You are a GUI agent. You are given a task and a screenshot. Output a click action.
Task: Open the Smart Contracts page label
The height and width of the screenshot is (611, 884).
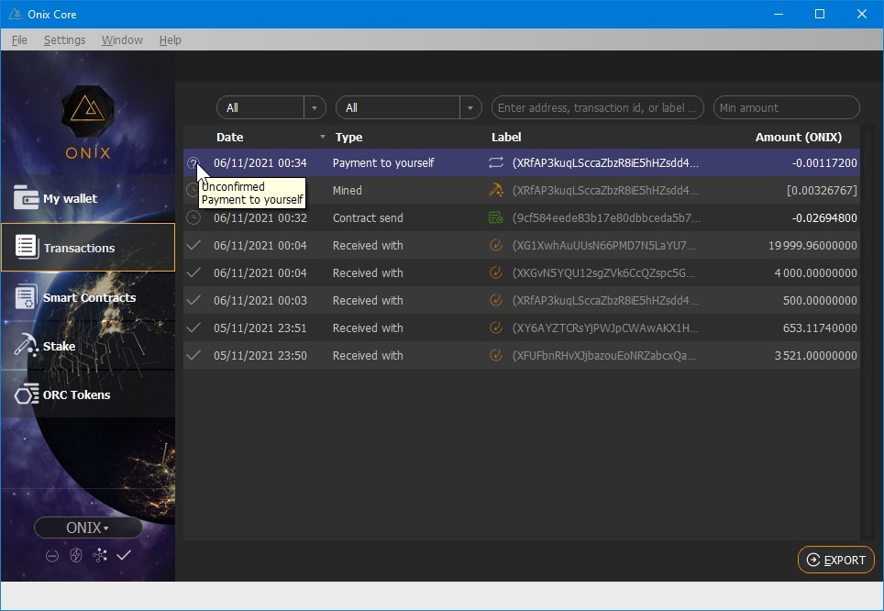click(90, 297)
